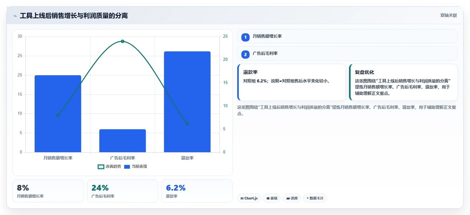
Task: Click the 退款率 blue bar
Action: coord(187,102)
